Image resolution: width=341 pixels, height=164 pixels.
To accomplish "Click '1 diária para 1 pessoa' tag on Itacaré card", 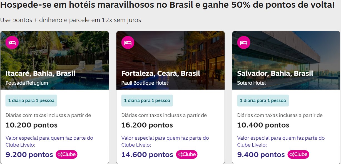I will 31,101.
